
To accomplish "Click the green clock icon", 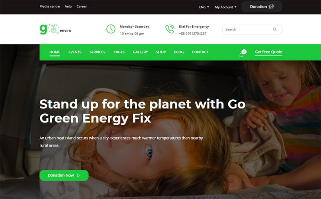I will tap(111, 29).
